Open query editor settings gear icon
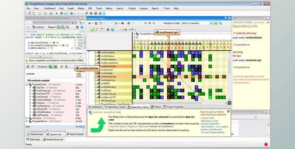295x149 pixels. pyautogui.click(x=77, y=27)
